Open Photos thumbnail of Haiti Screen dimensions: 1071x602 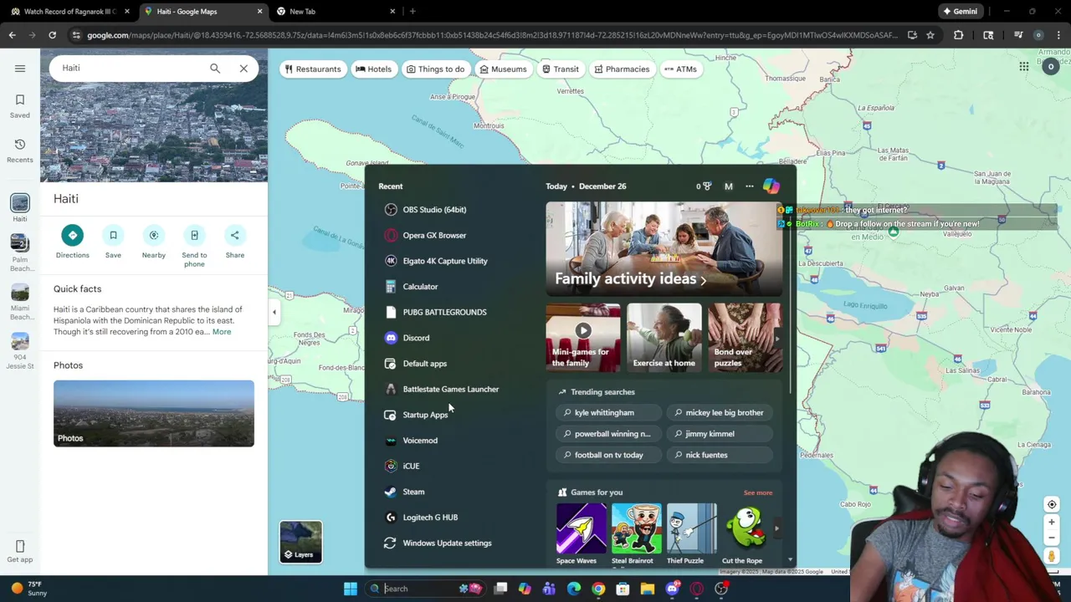click(154, 413)
